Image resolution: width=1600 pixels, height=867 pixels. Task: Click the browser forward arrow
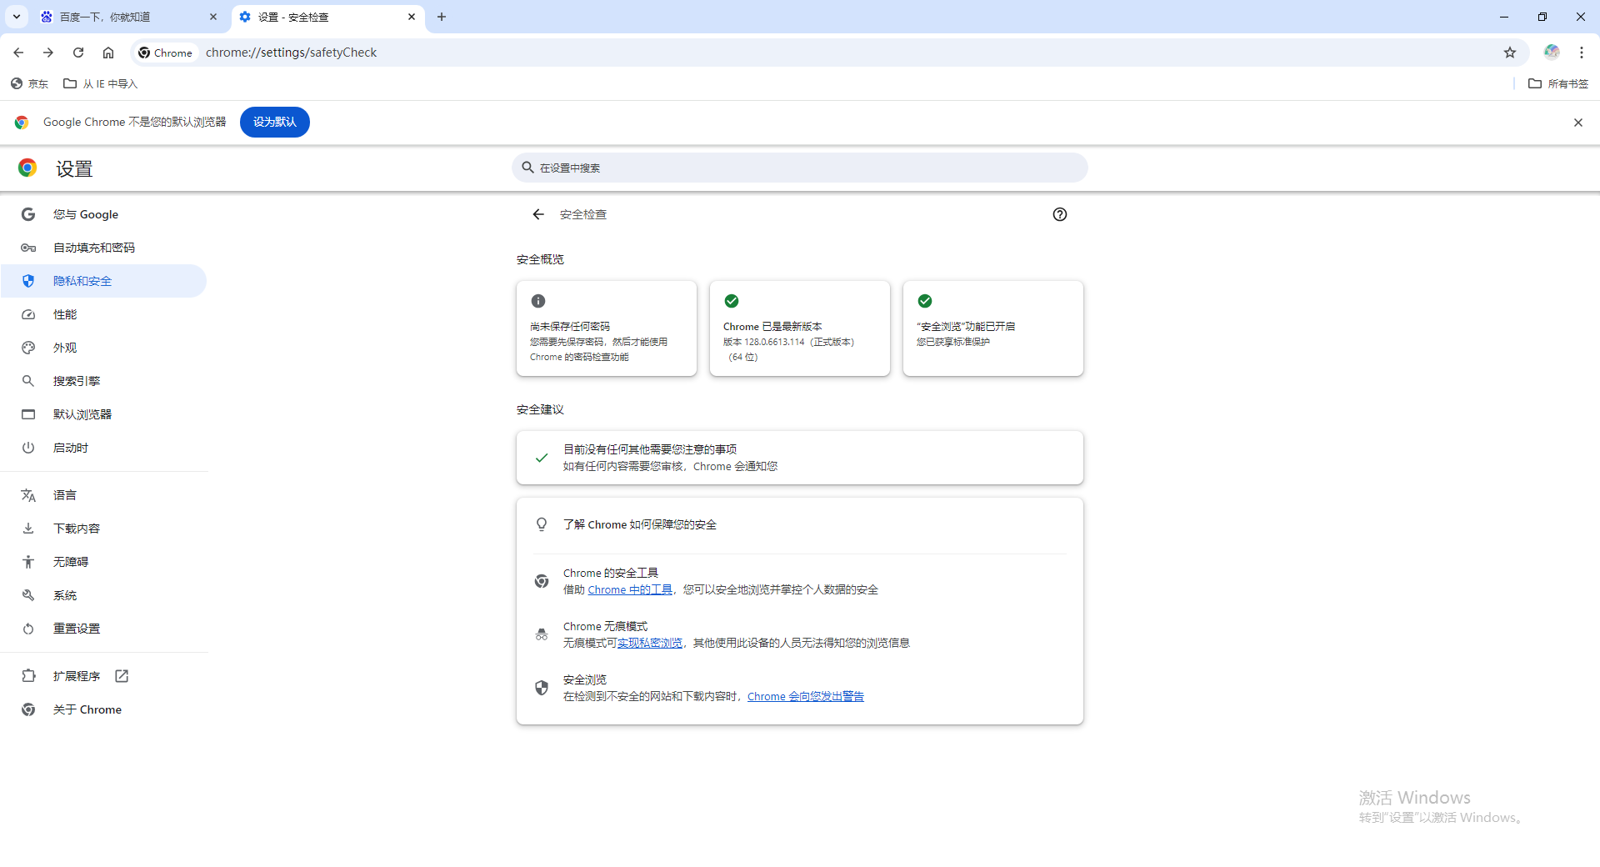[x=48, y=53]
